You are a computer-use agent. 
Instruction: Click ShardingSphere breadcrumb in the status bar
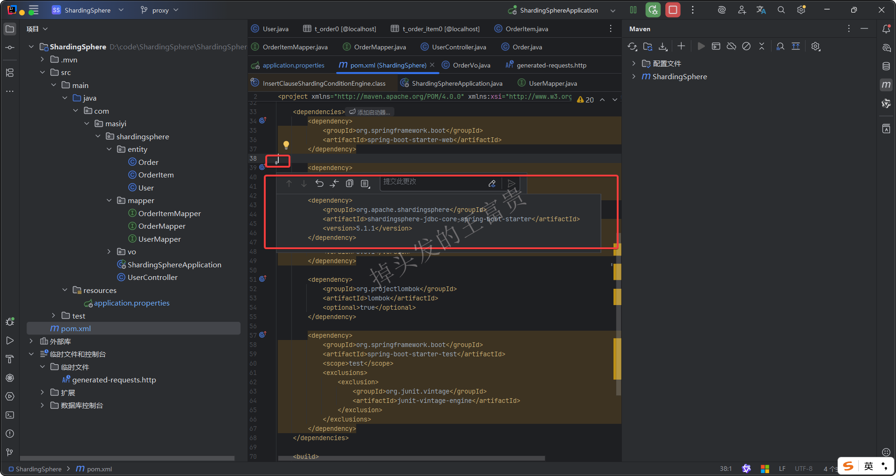click(38, 469)
